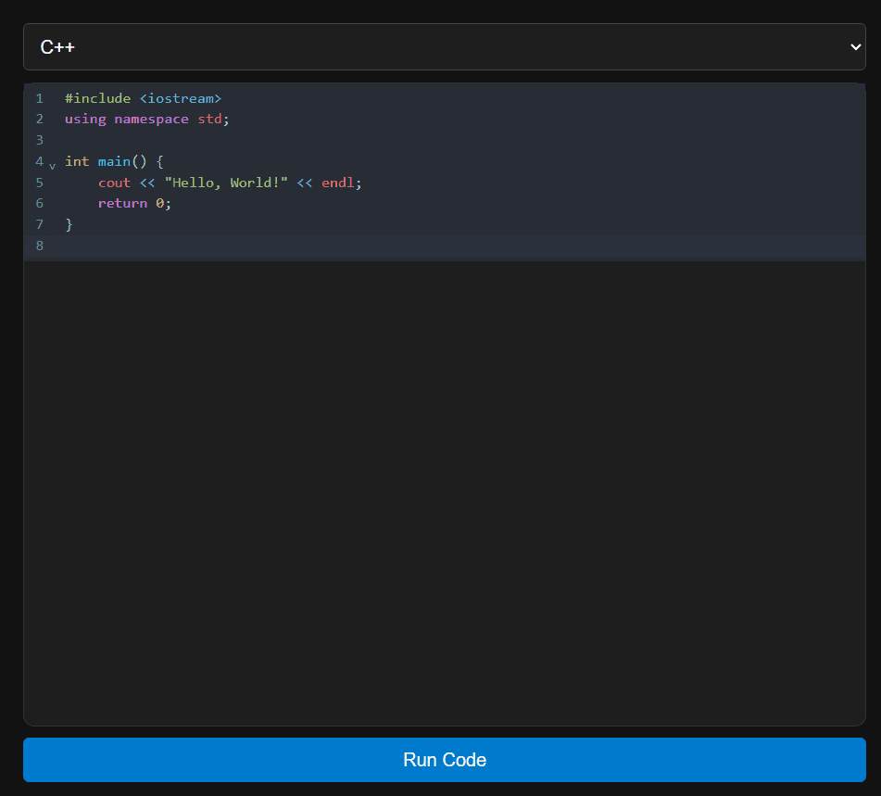Click line number 5 in the gutter
Image resolution: width=881 pixels, height=796 pixels.
(x=39, y=183)
